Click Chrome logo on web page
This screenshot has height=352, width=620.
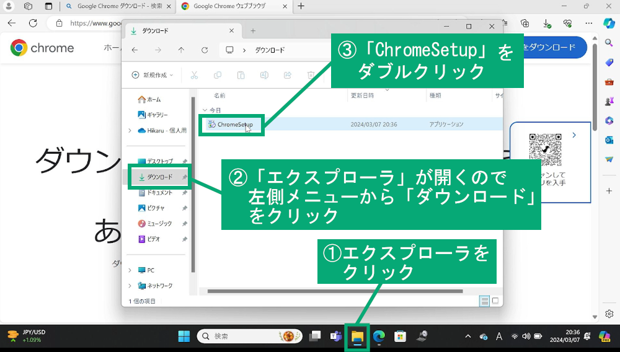pyautogui.click(x=42, y=48)
